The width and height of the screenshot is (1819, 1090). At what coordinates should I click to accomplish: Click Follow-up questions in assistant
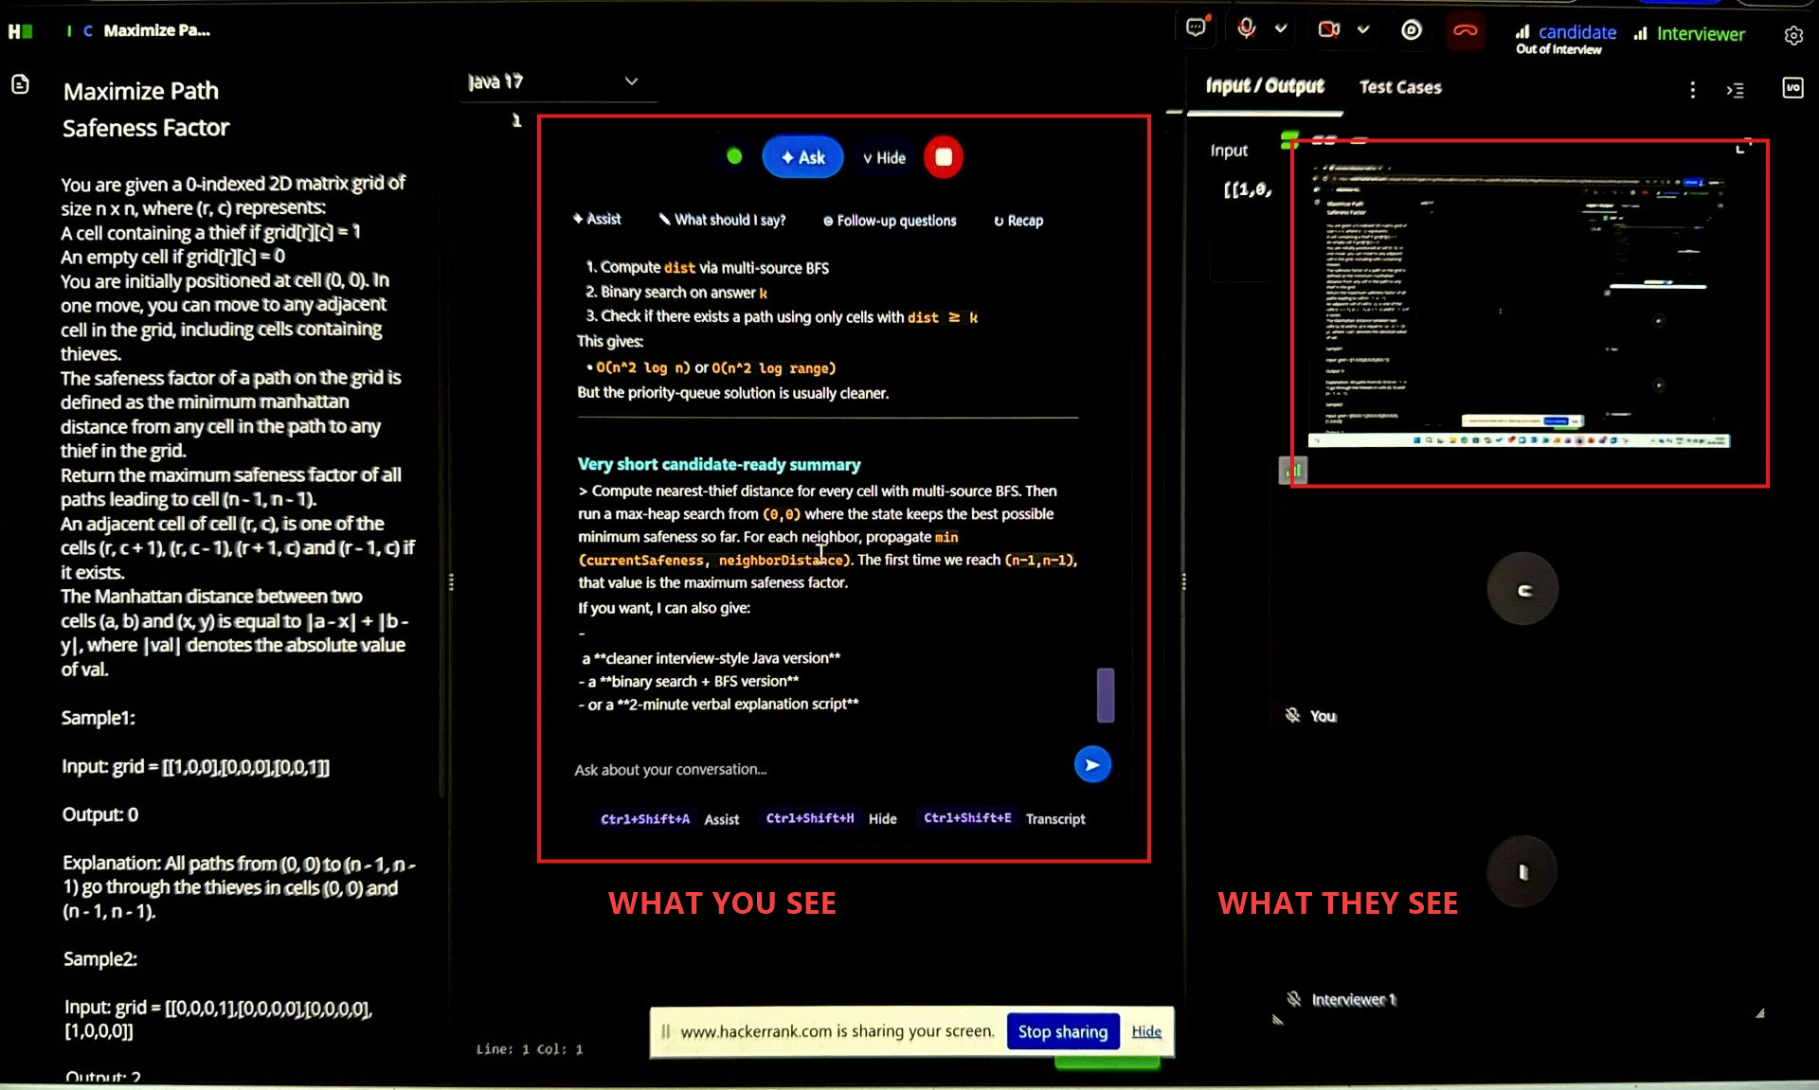(x=889, y=220)
